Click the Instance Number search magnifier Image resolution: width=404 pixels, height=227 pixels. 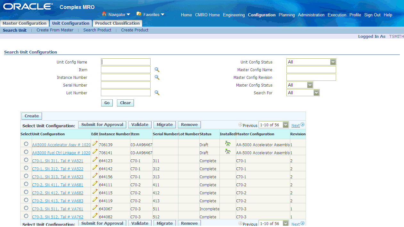click(157, 78)
